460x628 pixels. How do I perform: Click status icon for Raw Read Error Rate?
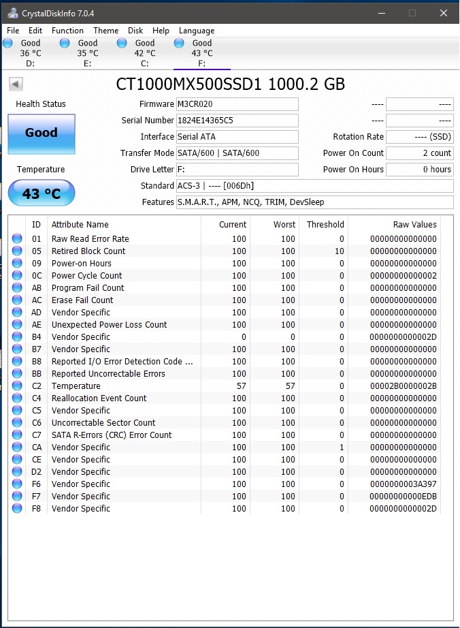(x=17, y=238)
